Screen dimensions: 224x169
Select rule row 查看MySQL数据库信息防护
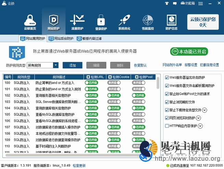[55, 114]
